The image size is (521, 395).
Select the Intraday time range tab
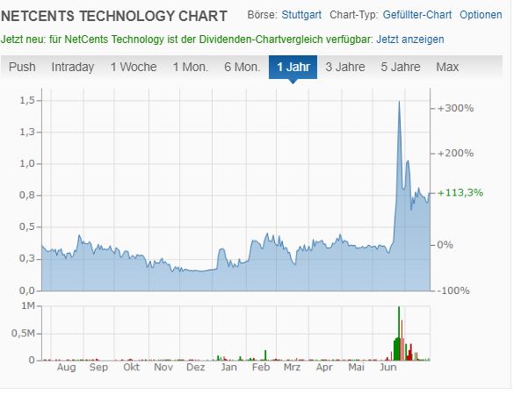coord(72,67)
